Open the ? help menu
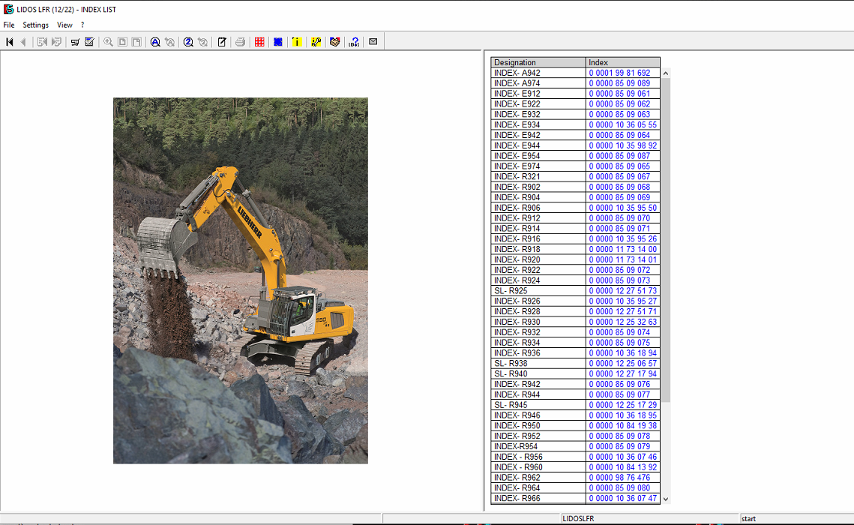The image size is (854, 525). [82, 25]
